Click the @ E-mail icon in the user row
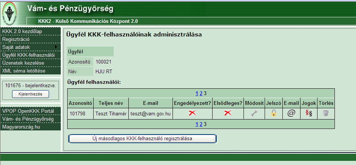356x165 pixels. click(x=291, y=114)
